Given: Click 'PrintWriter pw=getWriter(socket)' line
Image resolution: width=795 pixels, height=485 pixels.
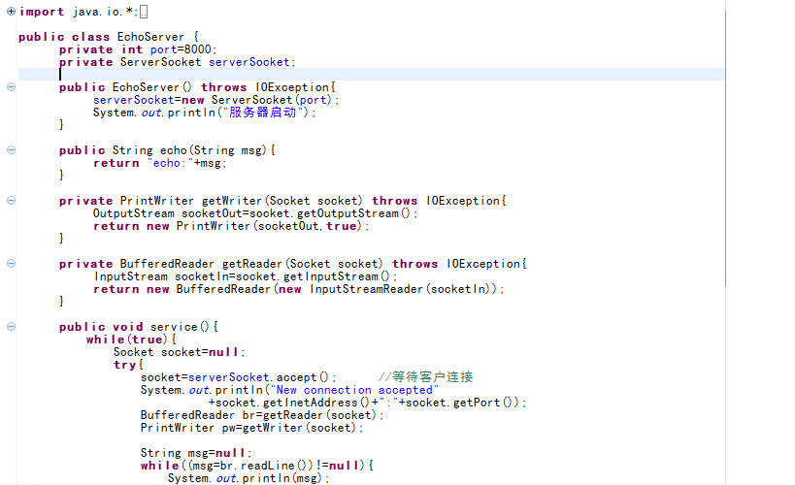Looking at the screenshot, I should (252, 428).
